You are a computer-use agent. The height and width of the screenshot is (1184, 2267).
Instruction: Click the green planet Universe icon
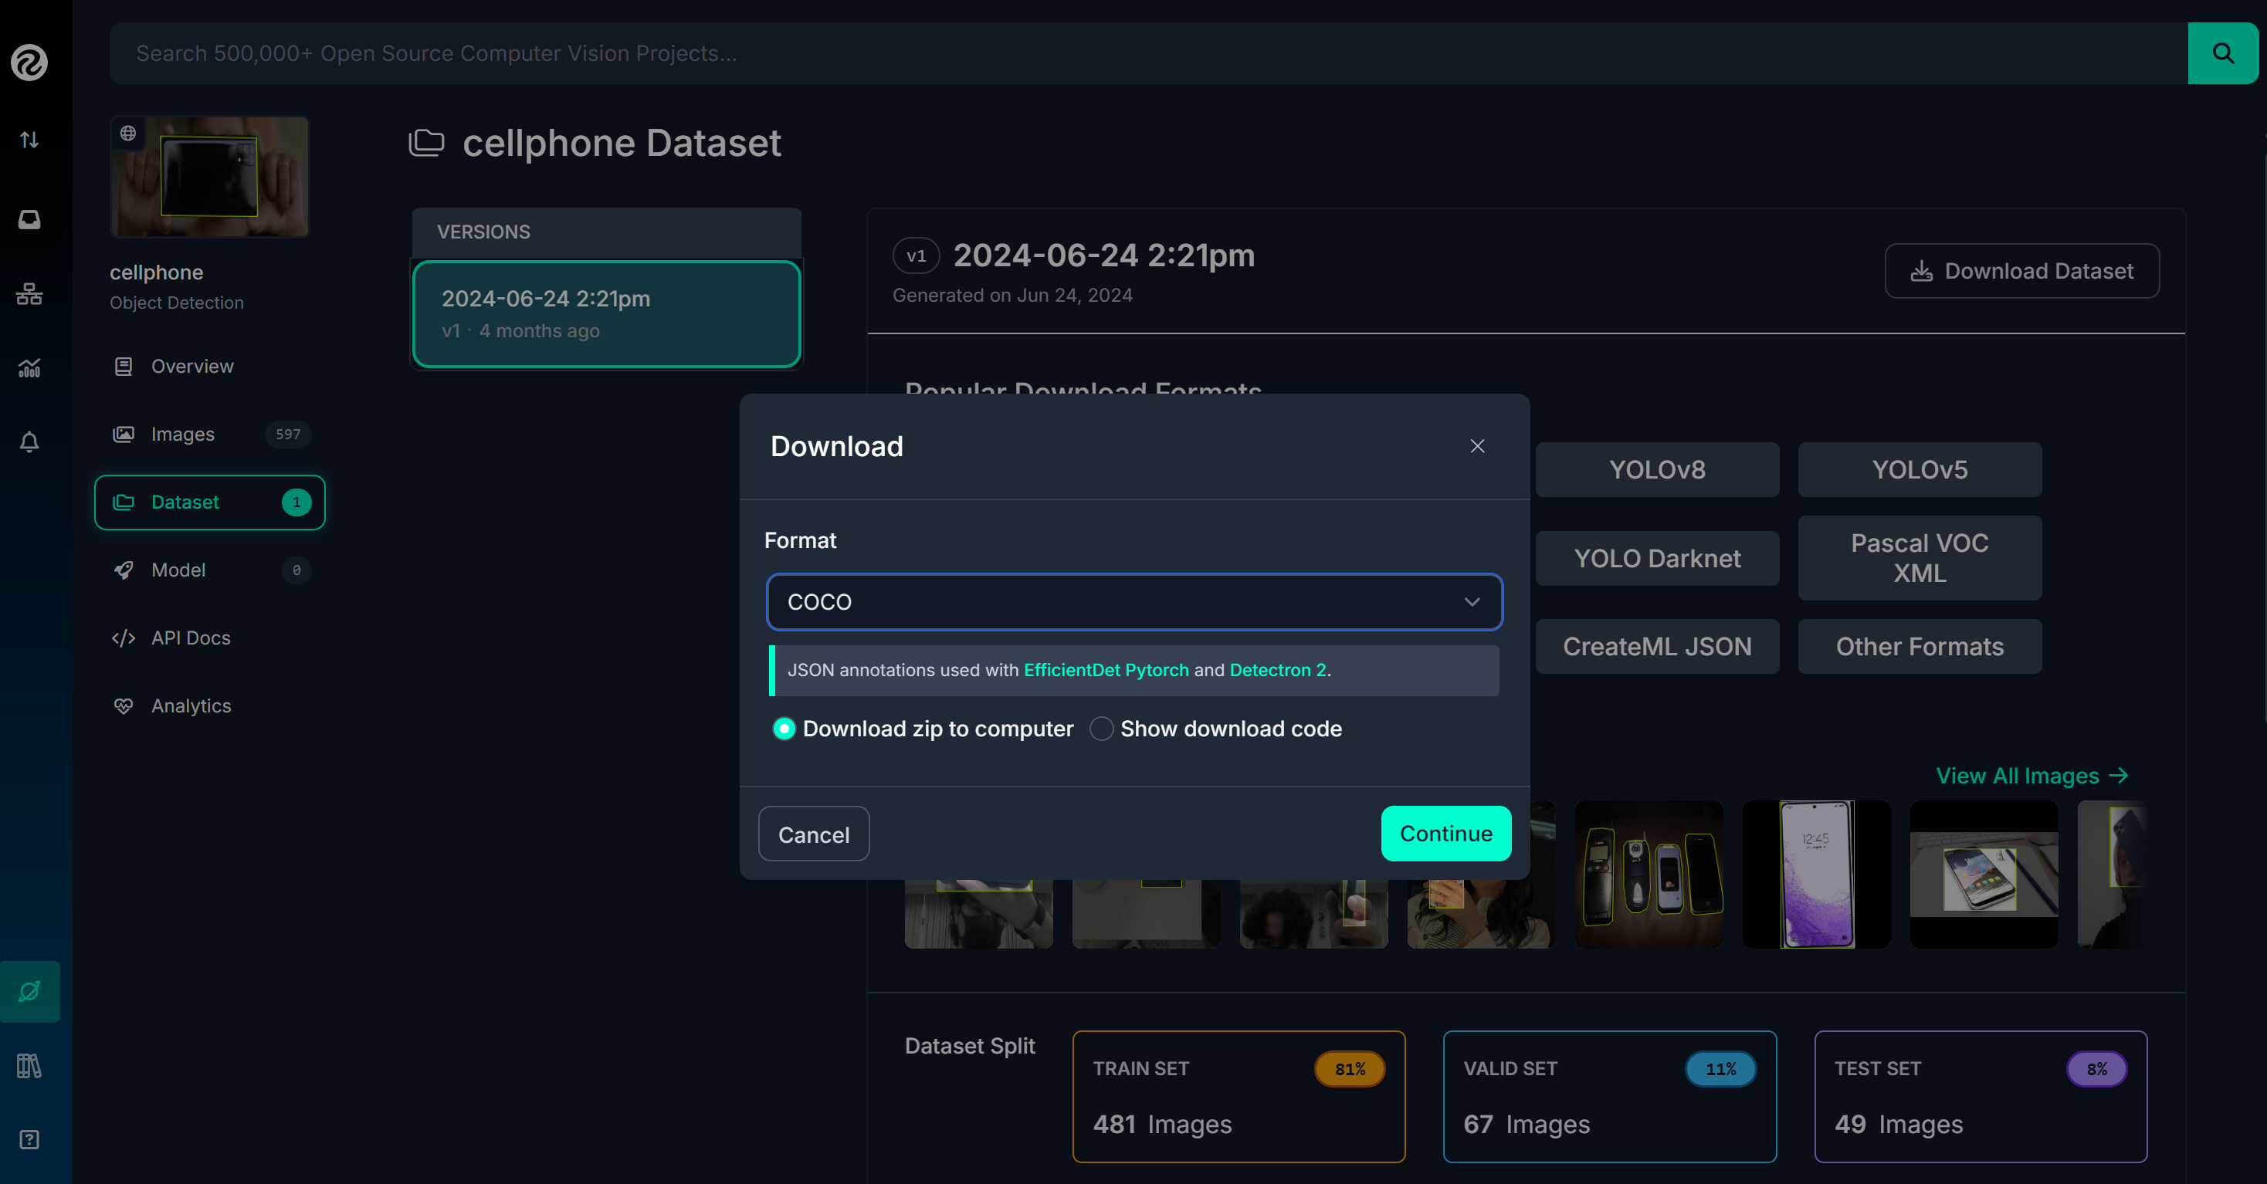pos(30,991)
